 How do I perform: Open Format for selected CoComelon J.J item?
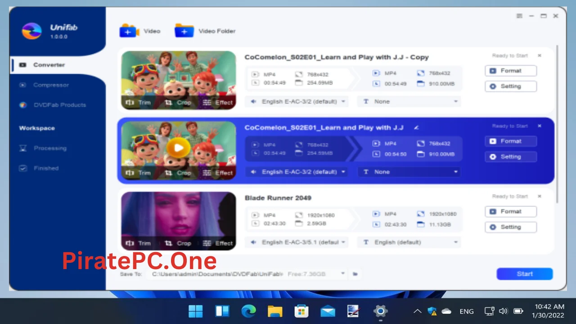[511, 141]
